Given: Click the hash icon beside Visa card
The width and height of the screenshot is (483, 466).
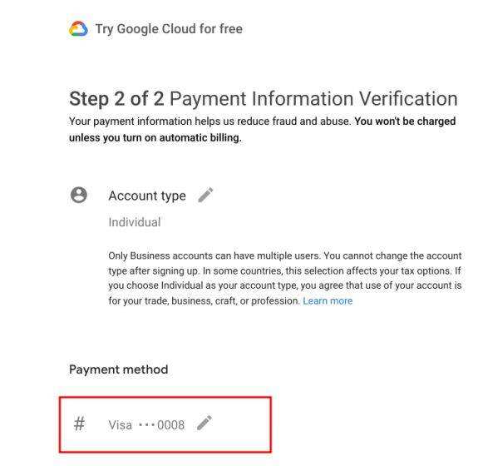Looking at the screenshot, I should click(79, 424).
